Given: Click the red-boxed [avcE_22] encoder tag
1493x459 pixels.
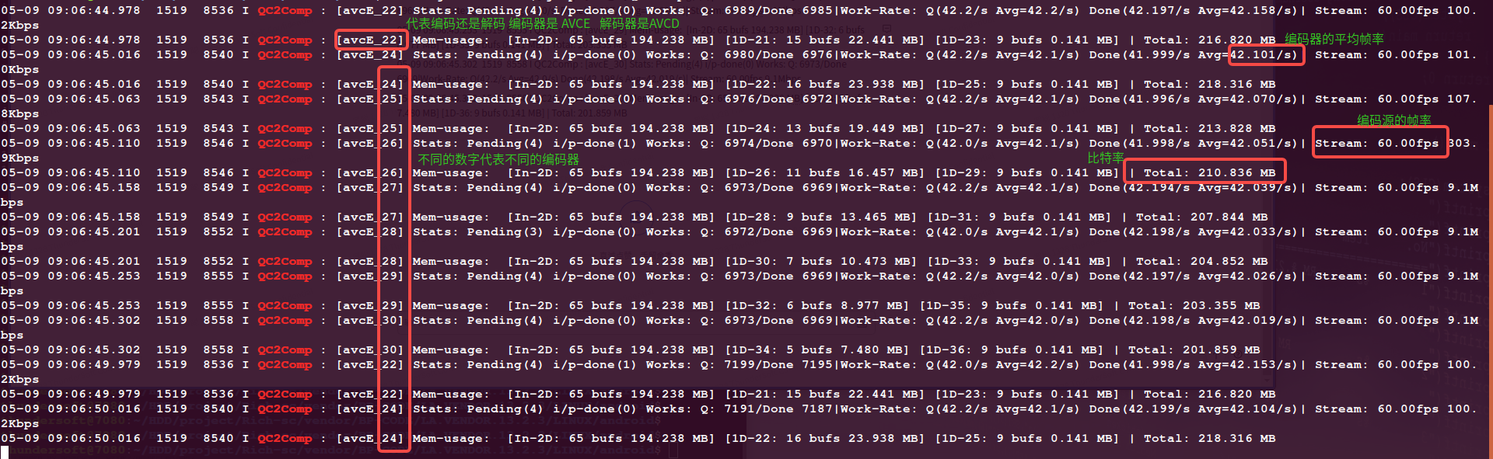Looking at the screenshot, I should coord(371,40).
